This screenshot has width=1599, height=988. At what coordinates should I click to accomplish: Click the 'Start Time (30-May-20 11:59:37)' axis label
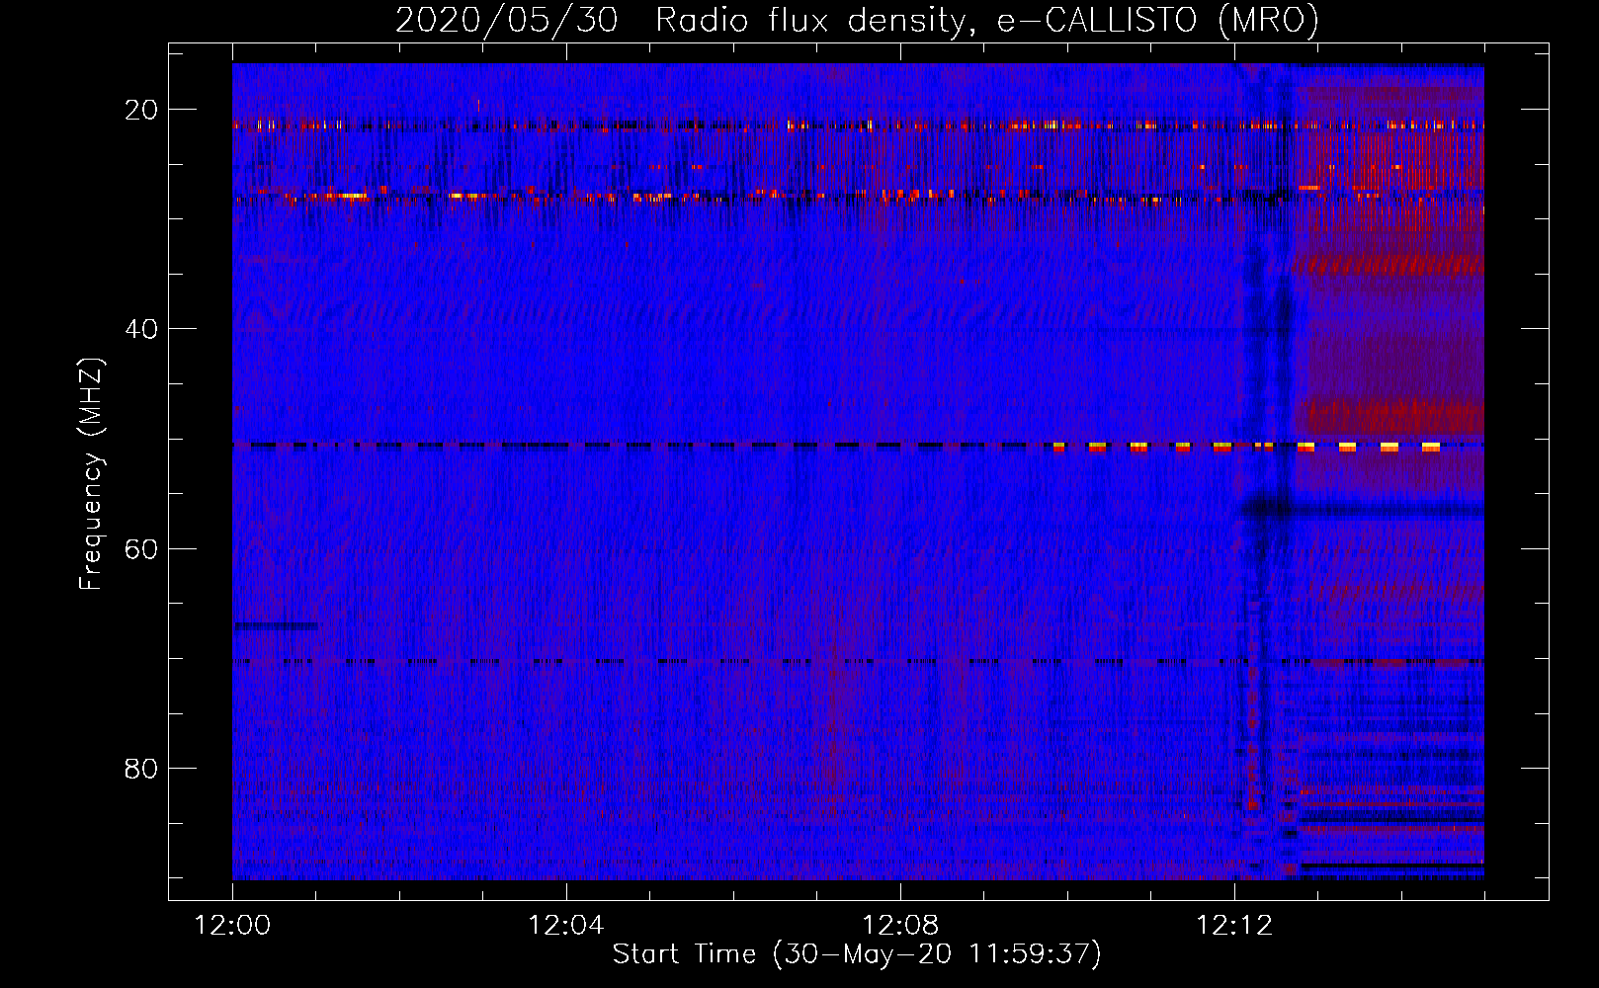857,954
